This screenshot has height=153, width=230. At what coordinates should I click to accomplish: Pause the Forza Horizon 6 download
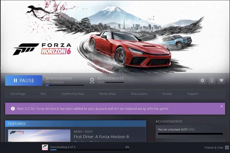(x=24, y=81)
